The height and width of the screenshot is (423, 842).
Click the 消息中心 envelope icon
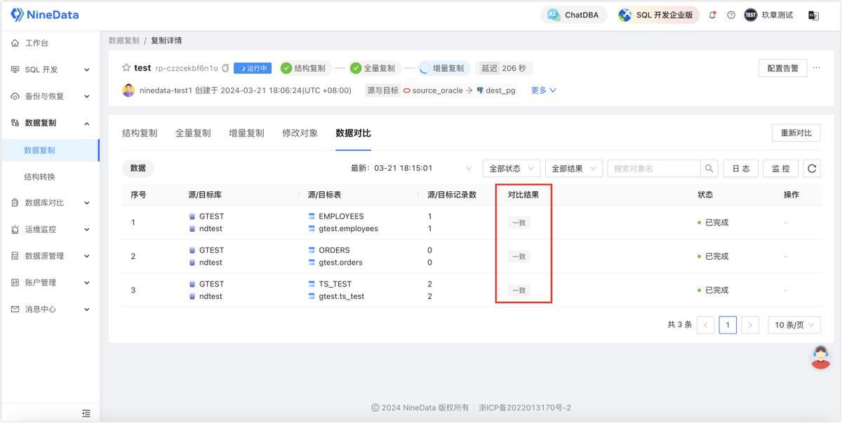pos(15,309)
